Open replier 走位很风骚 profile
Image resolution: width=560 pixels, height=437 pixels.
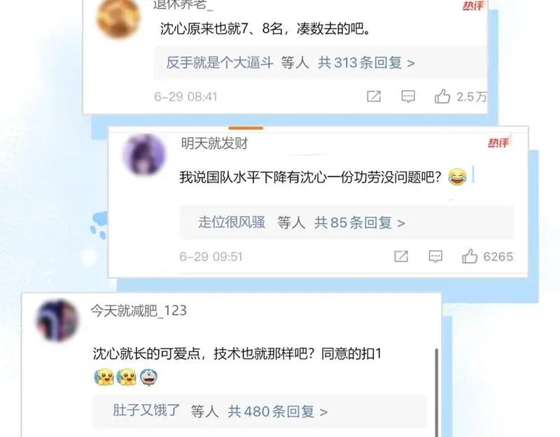232,222
